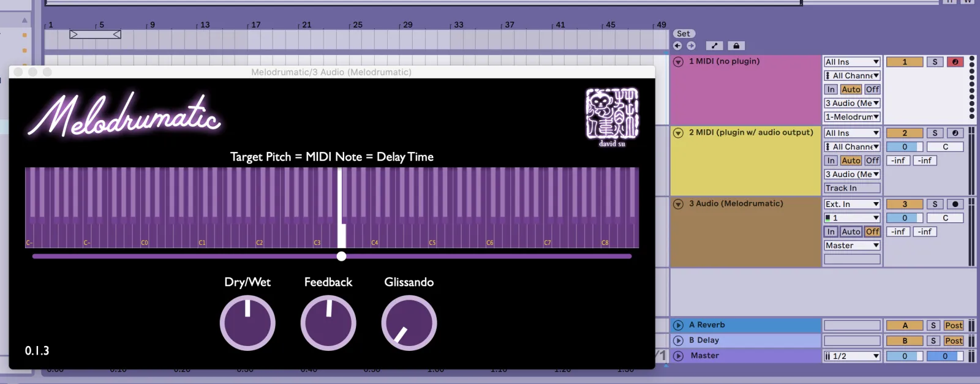
Task: Set track 2 monitor to In
Action: (x=831, y=160)
